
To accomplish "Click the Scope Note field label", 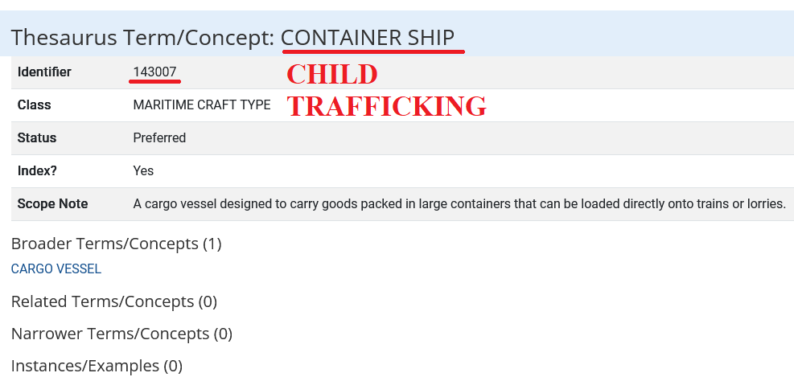I will pos(52,204).
